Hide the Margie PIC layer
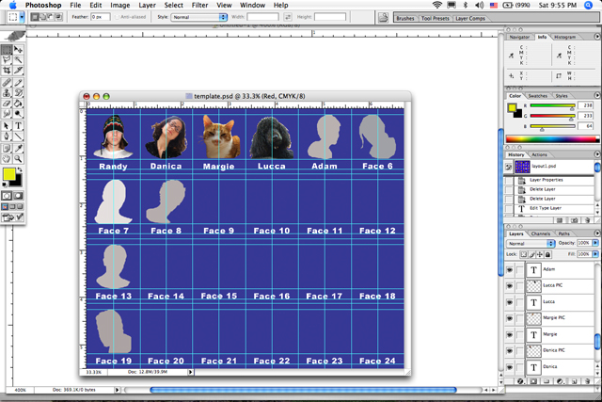Screen dimensions: 602x402 pyautogui.click(x=510, y=318)
